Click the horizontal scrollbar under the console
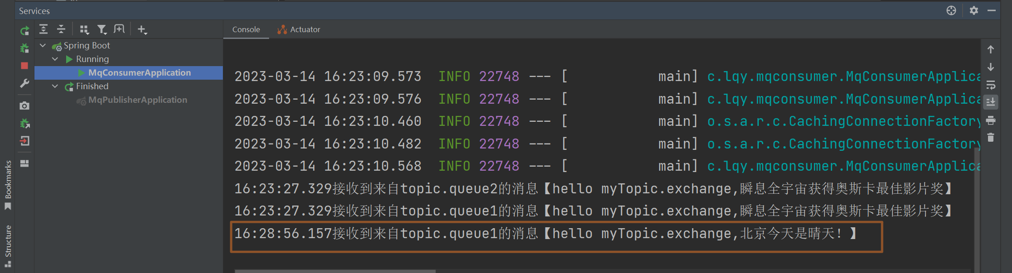The height and width of the screenshot is (273, 1012). point(335,271)
